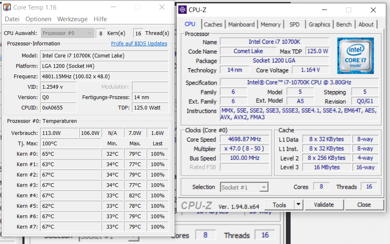Switch to the Caches tab
Viewport: 390px width, 244px height.
[213, 25]
